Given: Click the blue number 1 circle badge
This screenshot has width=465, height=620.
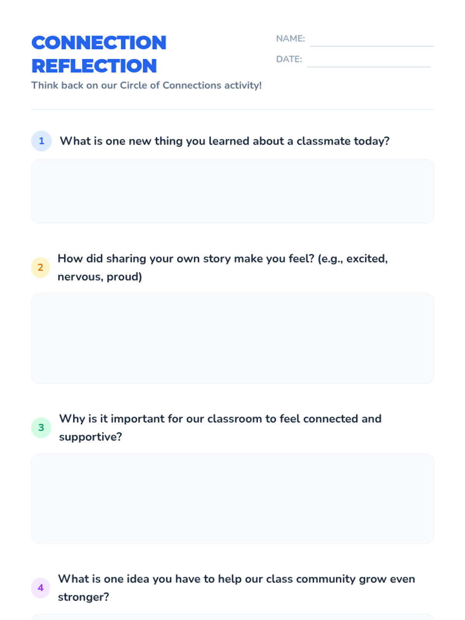Looking at the screenshot, I should click(41, 141).
